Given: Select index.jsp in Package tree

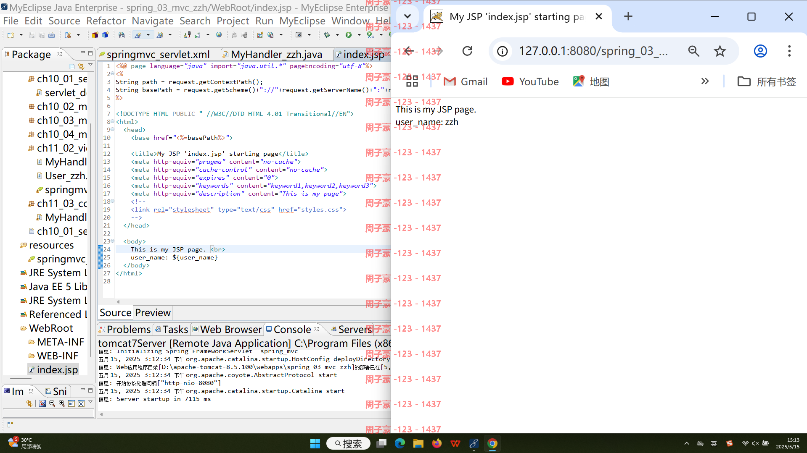Looking at the screenshot, I should (x=53, y=370).
